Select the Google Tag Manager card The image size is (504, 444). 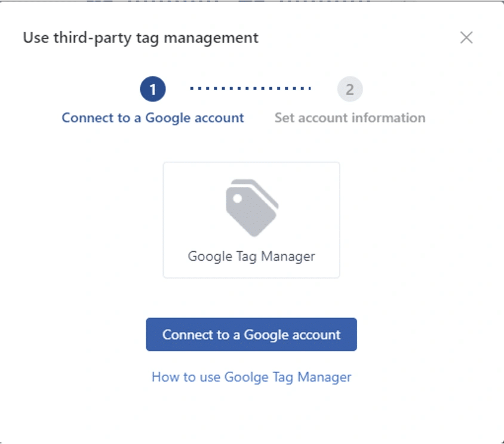pyautogui.click(x=251, y=220)
